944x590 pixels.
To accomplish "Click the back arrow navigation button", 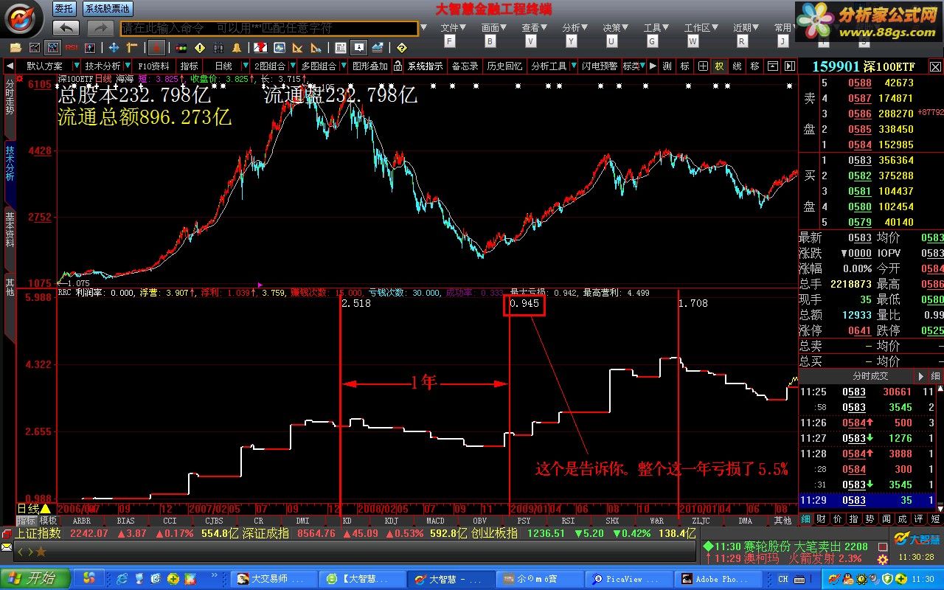I will (x=66, y=28).
